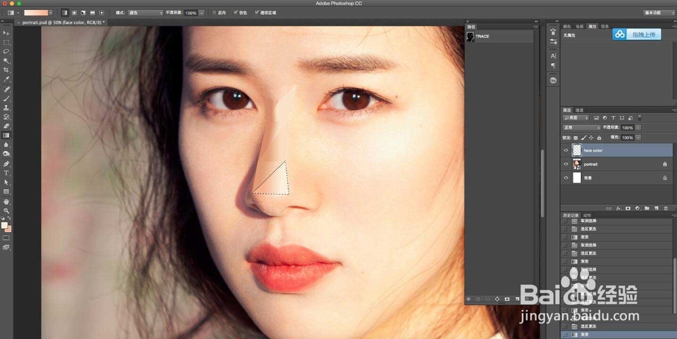Change screen mode icon in toolbox
This screenshot has width=677, height=339.
(6, 248)
